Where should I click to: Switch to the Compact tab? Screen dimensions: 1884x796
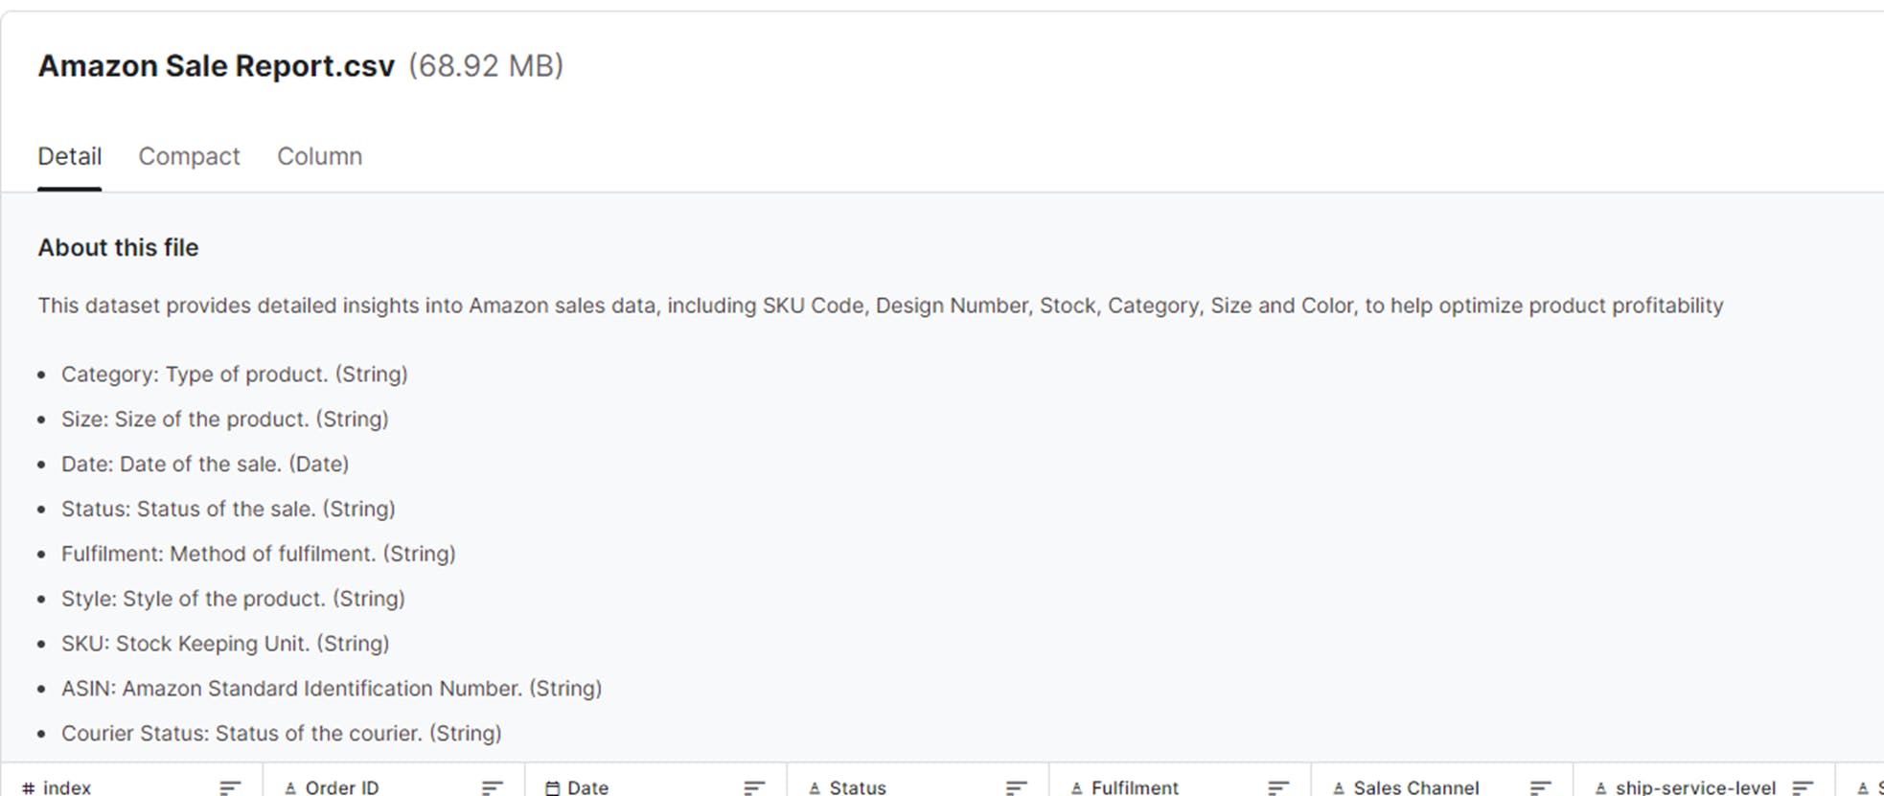(x=189, y=156)
